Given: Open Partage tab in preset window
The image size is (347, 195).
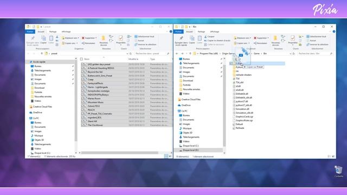Looking at the screenshot, I should point(53,31).
